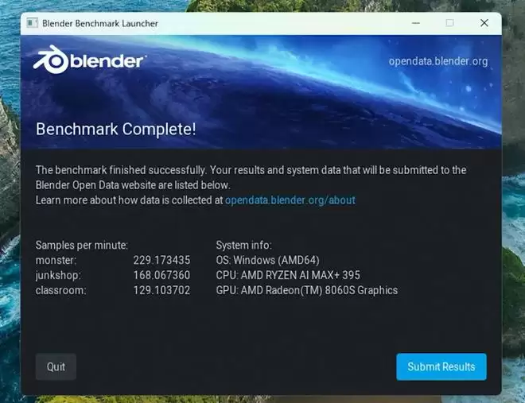
Task: Click the 'classroom:' label
Action: (60, 290)
